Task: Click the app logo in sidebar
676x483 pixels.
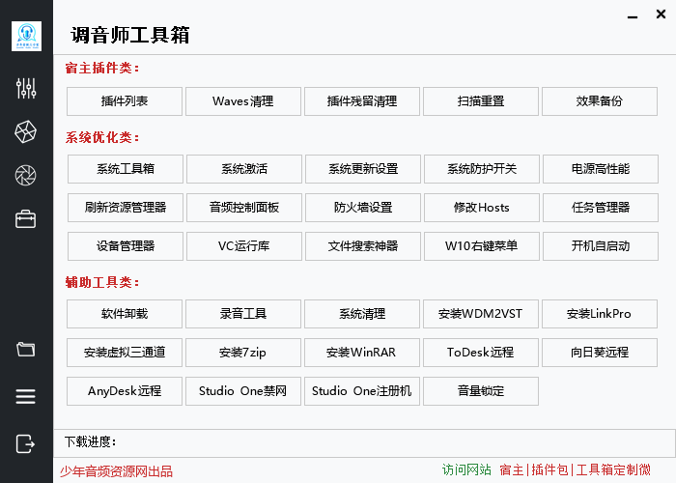Action: click(26, 37)
